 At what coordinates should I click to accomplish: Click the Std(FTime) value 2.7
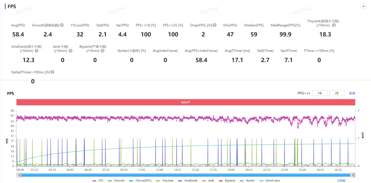(x=265, y=60)
